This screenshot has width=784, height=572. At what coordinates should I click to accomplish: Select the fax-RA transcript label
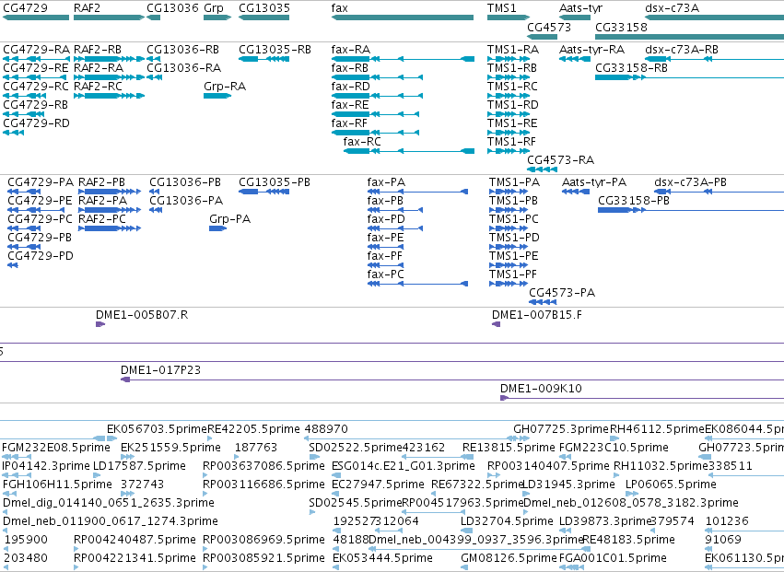point(351,50)
